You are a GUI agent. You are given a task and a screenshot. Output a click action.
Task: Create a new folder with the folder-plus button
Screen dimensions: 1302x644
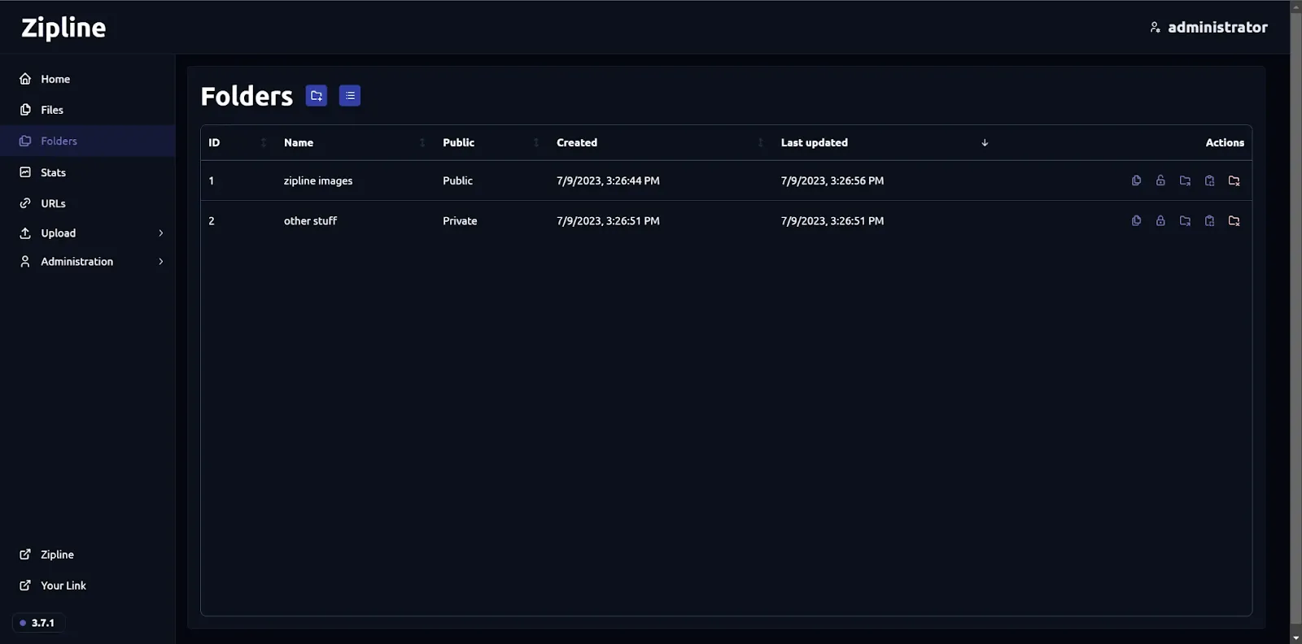(317, 96)
